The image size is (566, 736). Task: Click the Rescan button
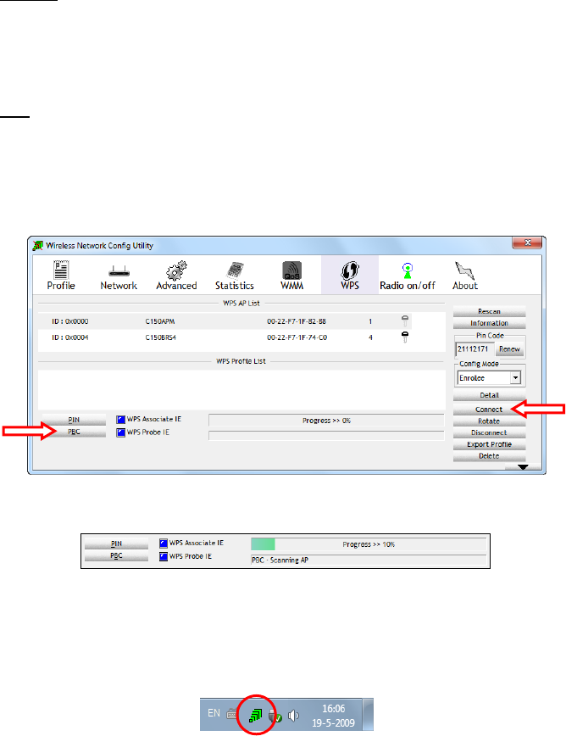[x=489, y=311]
